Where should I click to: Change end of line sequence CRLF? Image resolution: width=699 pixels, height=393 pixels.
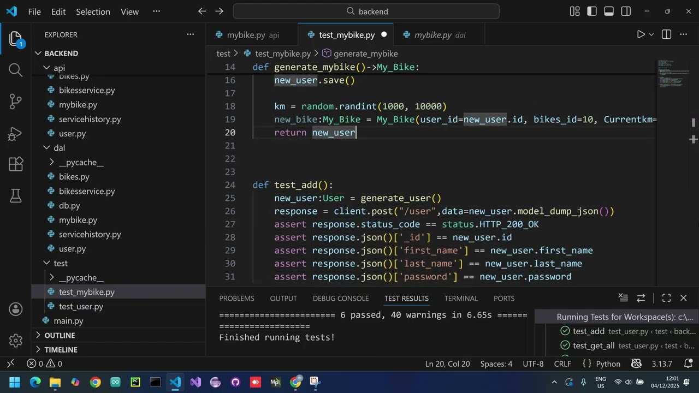pos(562,364)
